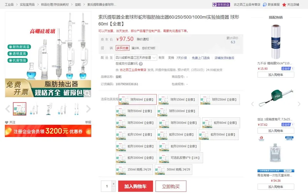308x194 pixels.
Task: Open 工业品 breadcrumb link
Action: click(9, 5)
